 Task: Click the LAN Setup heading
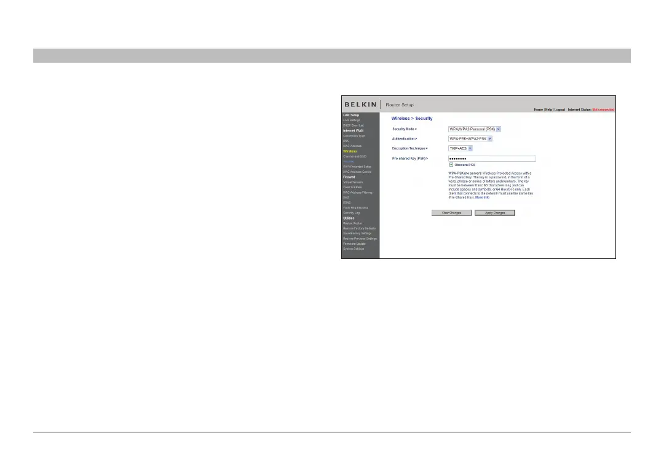point(350,115)
